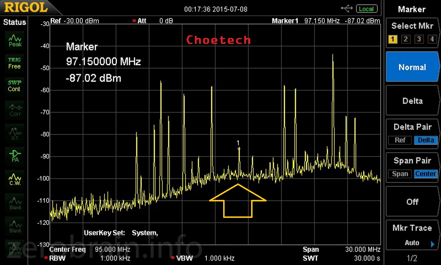The height and width of the screenshot is (265, 441).
Task: Click the Corr correction status icon
Action: (x=15, y=110)
